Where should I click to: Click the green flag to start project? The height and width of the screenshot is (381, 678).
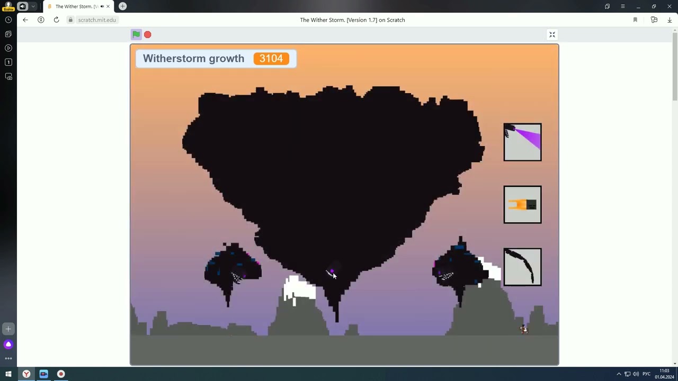coord(136,34)
